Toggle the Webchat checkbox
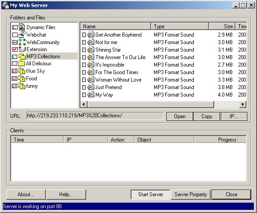This screenshot has height=213, width=257. (15, 35)
